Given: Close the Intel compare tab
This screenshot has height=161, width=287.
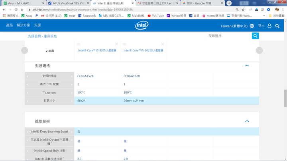Looking at the screenshot, I should point(132,3).
